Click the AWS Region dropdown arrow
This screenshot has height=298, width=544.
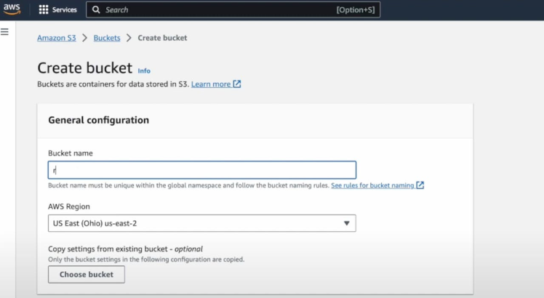pos(346,223)
